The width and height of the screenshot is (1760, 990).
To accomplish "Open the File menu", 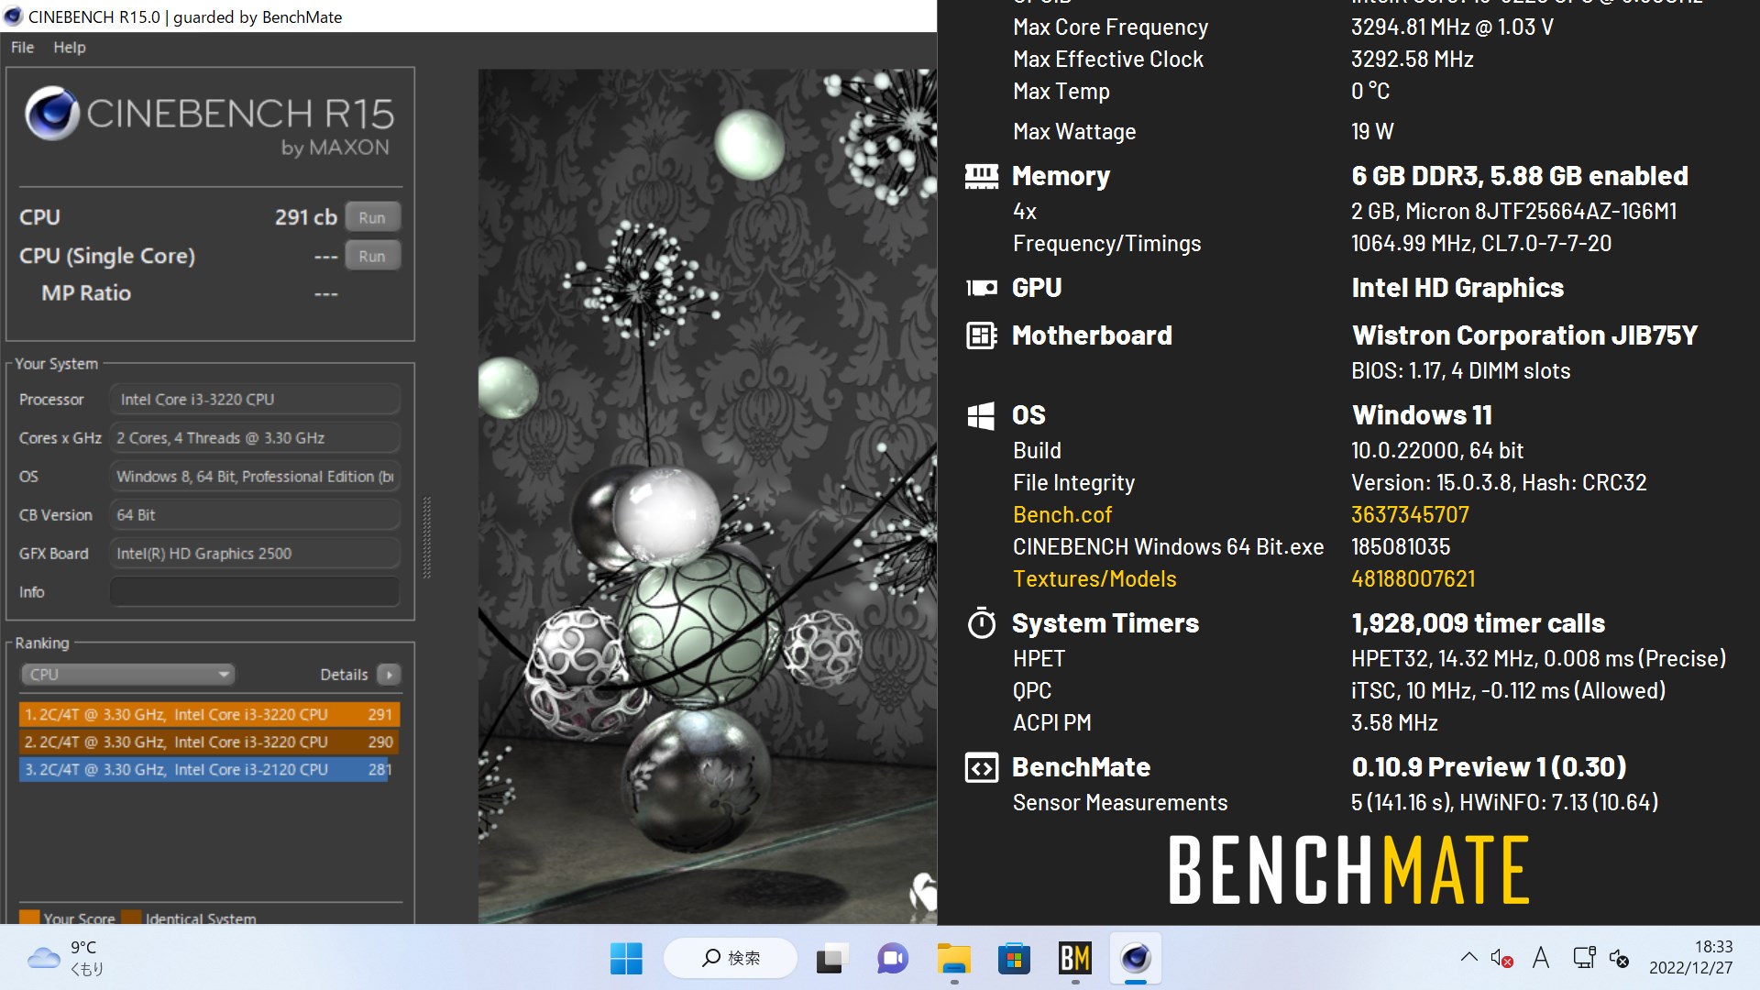I will pyautogui.click(x=22, y=48).
